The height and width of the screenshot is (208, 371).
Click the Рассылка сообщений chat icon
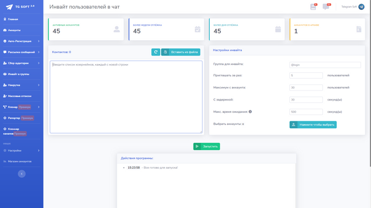coord(5,52)
